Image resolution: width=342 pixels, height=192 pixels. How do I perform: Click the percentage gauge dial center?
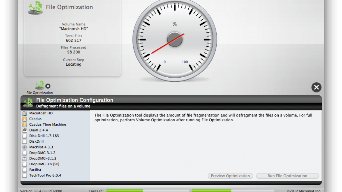[175, 40]
